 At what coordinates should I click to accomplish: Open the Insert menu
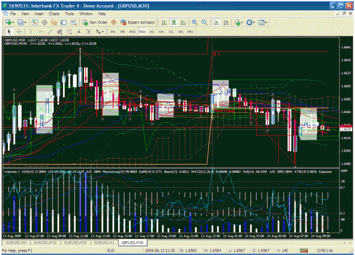[x=39, y=14]
